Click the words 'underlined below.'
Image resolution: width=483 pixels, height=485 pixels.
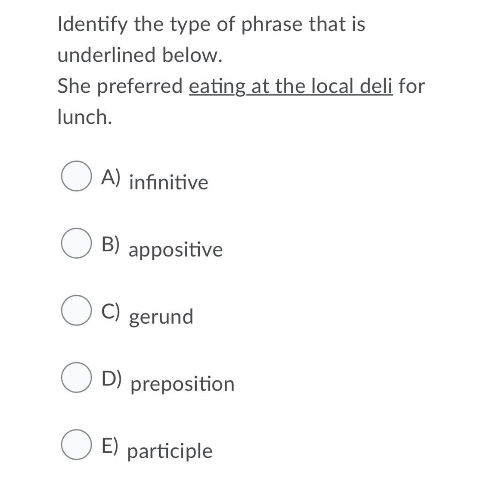pos(140,55)
